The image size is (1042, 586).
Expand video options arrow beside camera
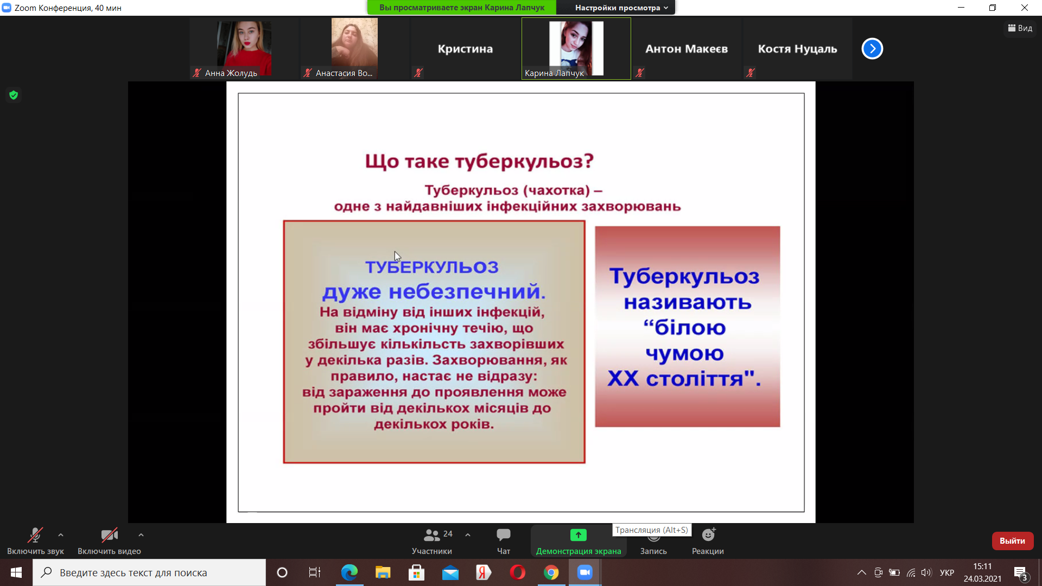pyautogui.click(x=141, y=535)
